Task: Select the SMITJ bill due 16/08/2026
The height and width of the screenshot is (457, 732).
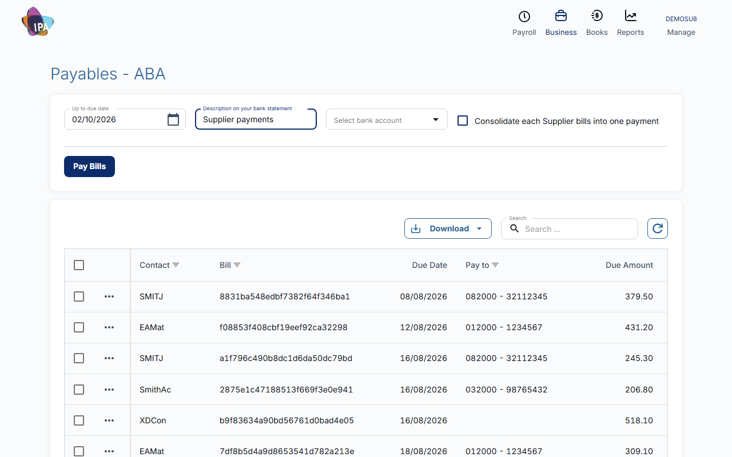Action: [x=79, y=358]
